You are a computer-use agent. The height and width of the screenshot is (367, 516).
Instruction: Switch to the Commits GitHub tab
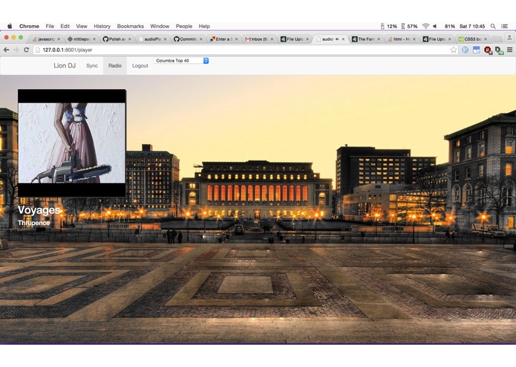(x=186, y=39)
